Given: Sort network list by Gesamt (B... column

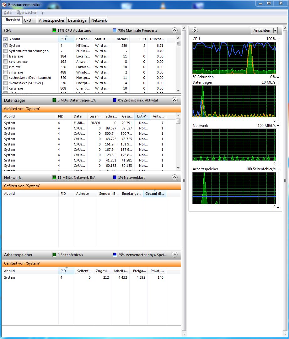Looking at the screenshot, I should 154,194.
